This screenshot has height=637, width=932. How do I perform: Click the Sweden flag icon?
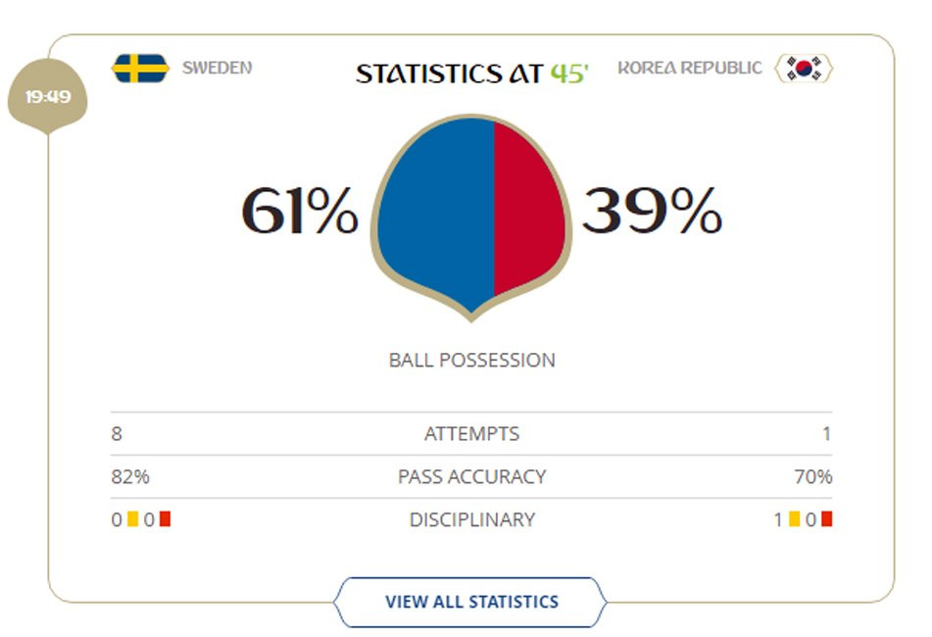140,69
